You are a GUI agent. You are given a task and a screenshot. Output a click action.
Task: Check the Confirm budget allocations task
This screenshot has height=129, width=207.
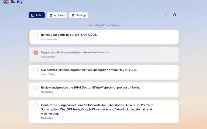tap(36, 105)
